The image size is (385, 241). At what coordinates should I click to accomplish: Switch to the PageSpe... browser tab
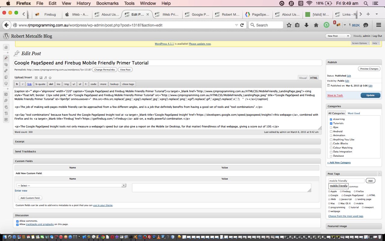[x=257, y=14]
